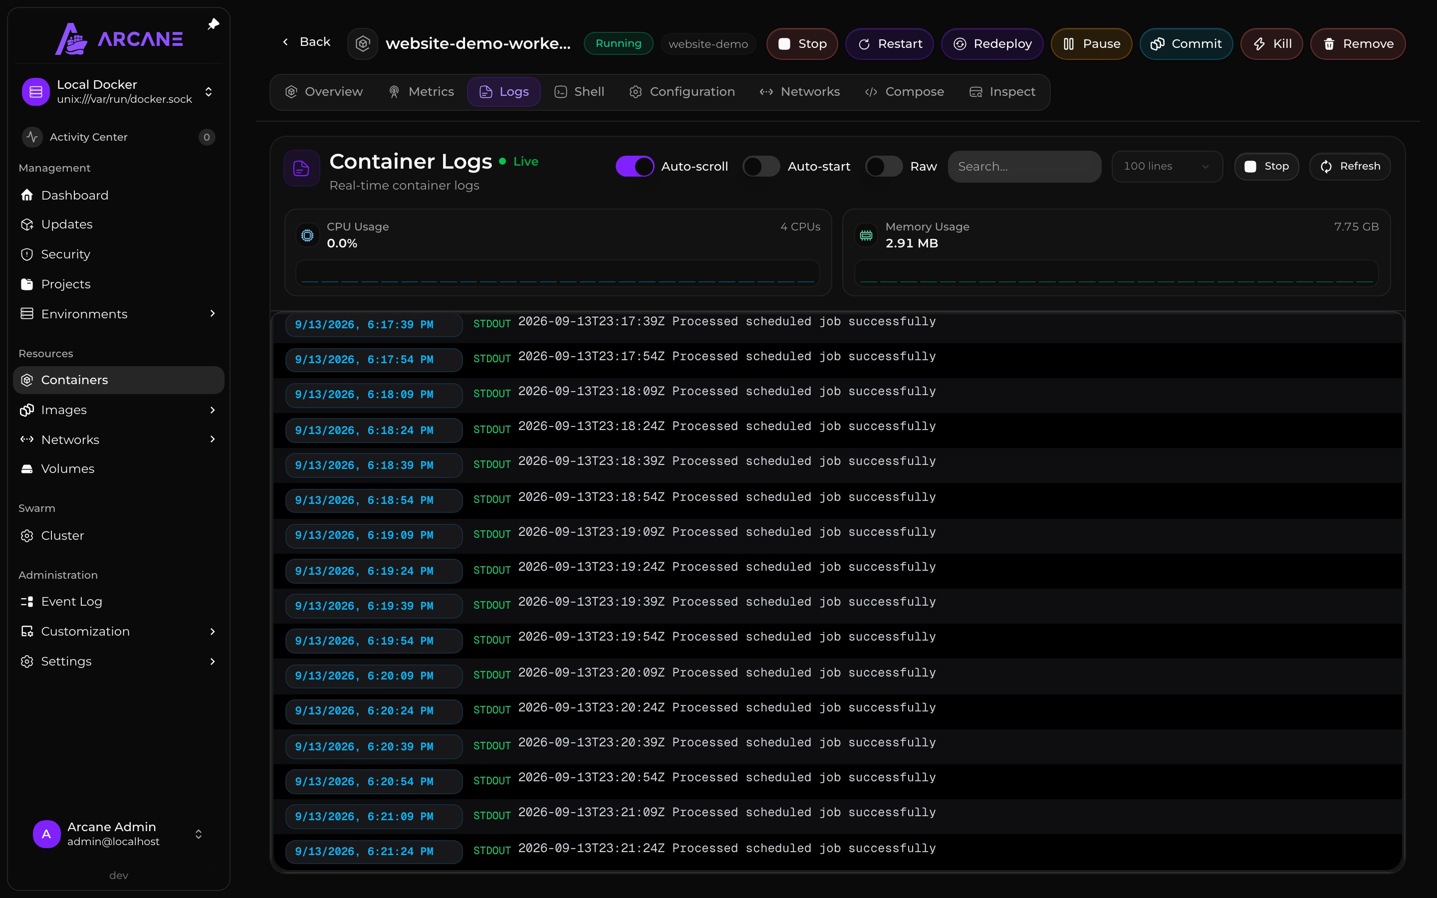Open Projects page

(x=118, y=284)
